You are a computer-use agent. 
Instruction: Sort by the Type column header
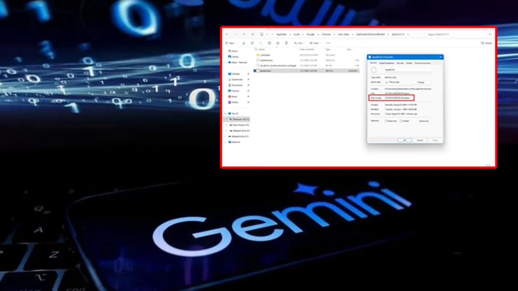pos(328,49)
